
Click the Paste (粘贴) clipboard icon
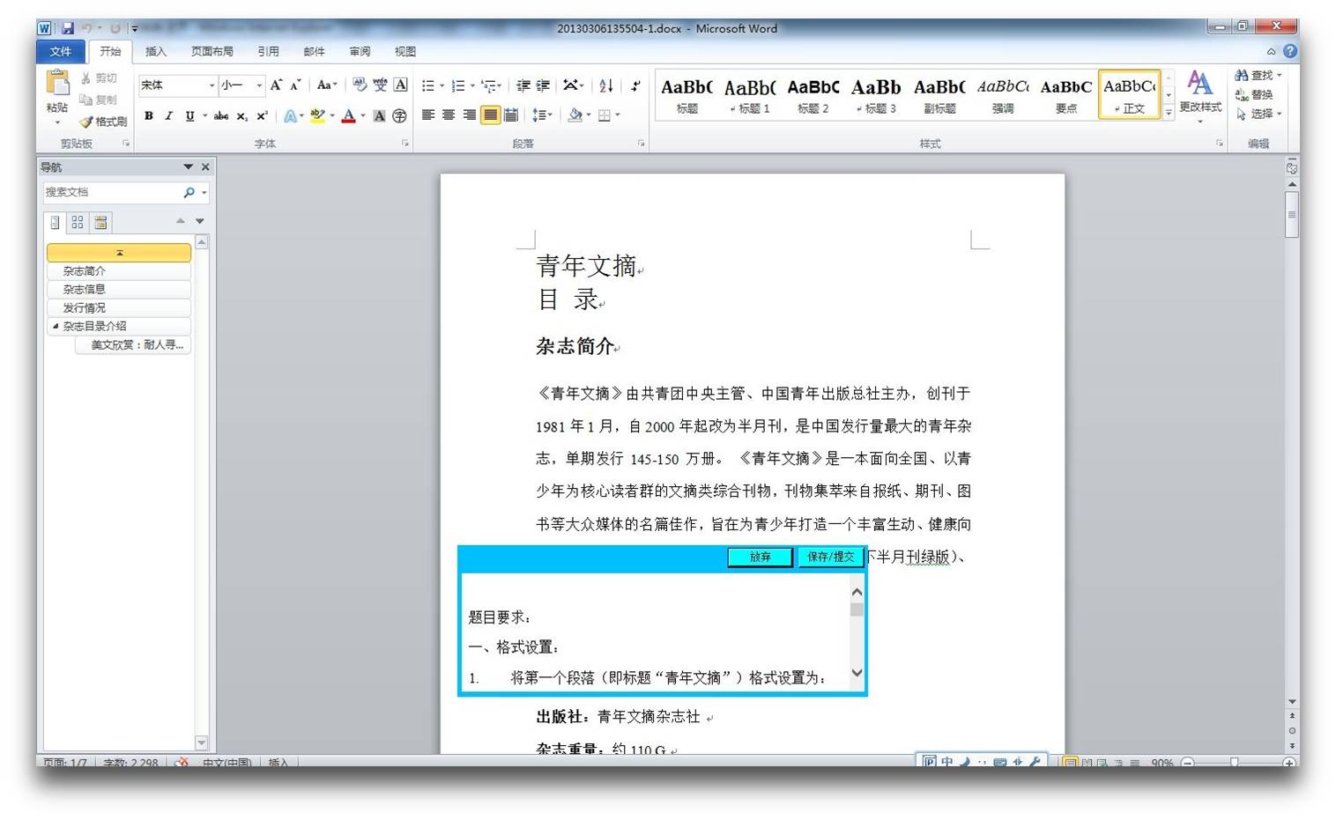(x=57, y=84)
